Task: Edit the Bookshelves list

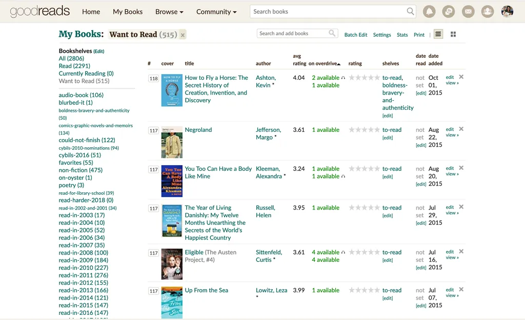Action: (x=99, y=52)
